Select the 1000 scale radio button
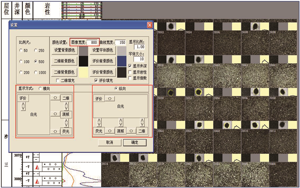 [x=37, y=73]
